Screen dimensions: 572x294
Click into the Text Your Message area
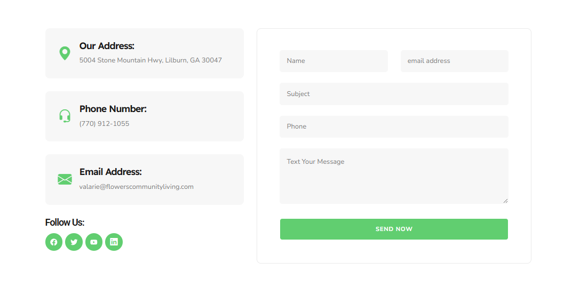394,176
